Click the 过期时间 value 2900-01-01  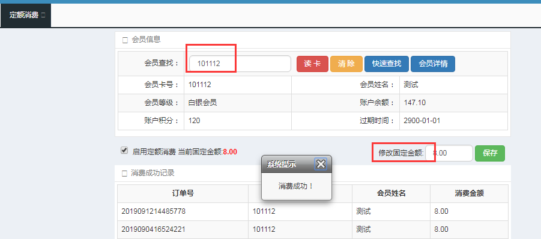(422, 121)
